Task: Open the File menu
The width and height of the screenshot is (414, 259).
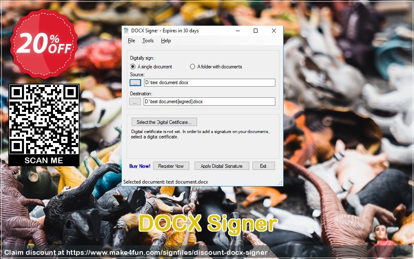Action: (x=131, y=41)
